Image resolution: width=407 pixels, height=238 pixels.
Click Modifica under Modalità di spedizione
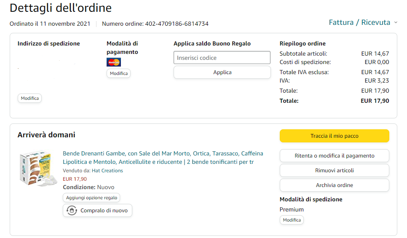[x=292, y=220]
